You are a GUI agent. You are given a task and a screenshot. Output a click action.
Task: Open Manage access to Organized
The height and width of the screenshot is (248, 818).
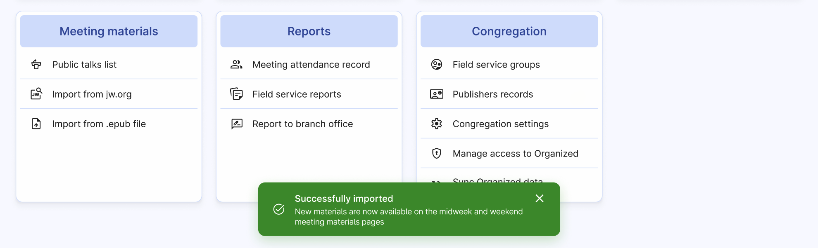(515, 154)
